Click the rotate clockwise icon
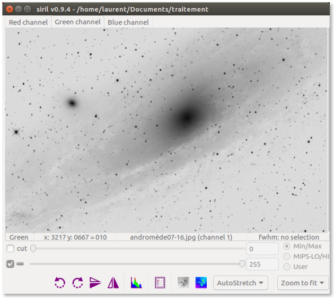Screen dimensions: 334x298 click(77, 283)
